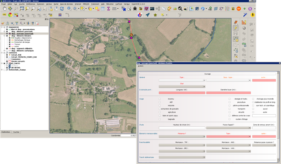281x164 pixels.
Task: Open the Montaison - TRF dropdown
Action: pos(182,145)
